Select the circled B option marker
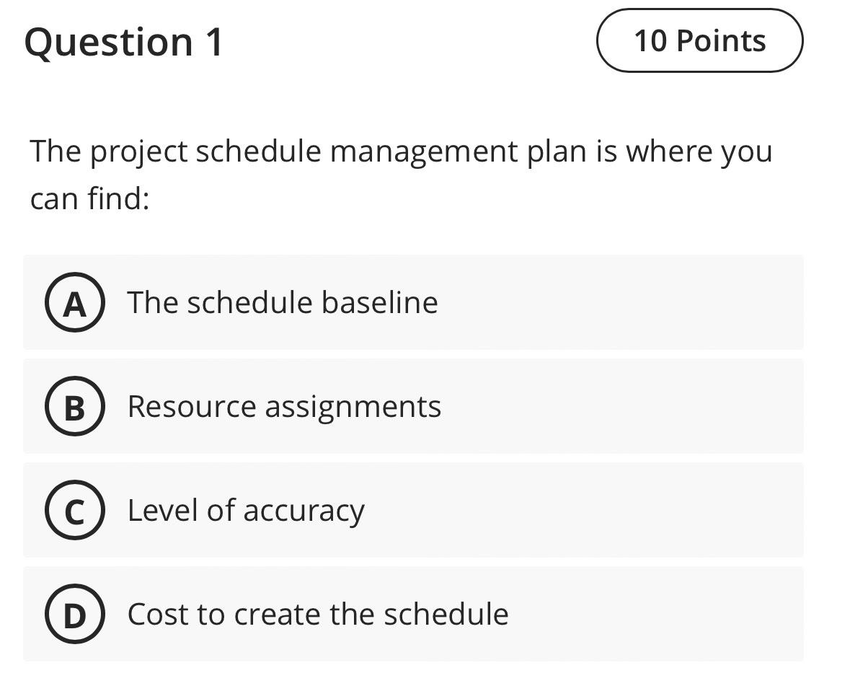This screenshot has width=850, height=686. coord(74,406)
